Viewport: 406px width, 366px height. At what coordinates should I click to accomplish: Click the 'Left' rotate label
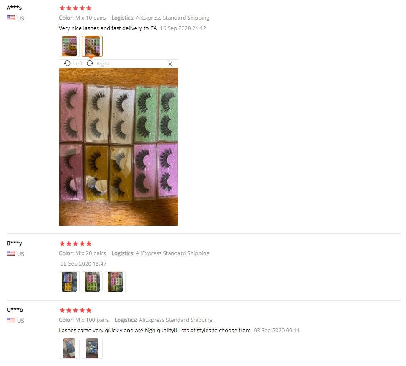[78, 64]
